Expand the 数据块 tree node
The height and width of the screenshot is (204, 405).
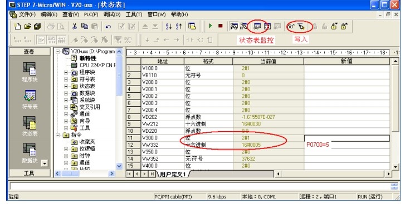(66, 93)
